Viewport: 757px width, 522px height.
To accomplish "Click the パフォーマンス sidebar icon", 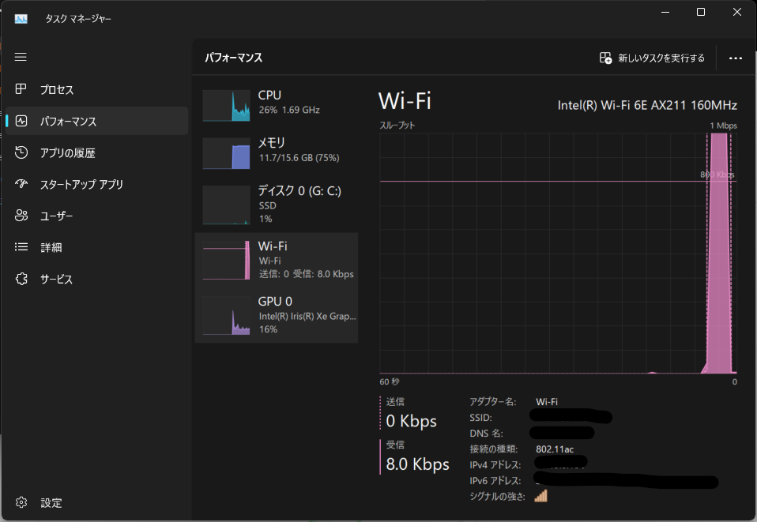I will [21, 121].
